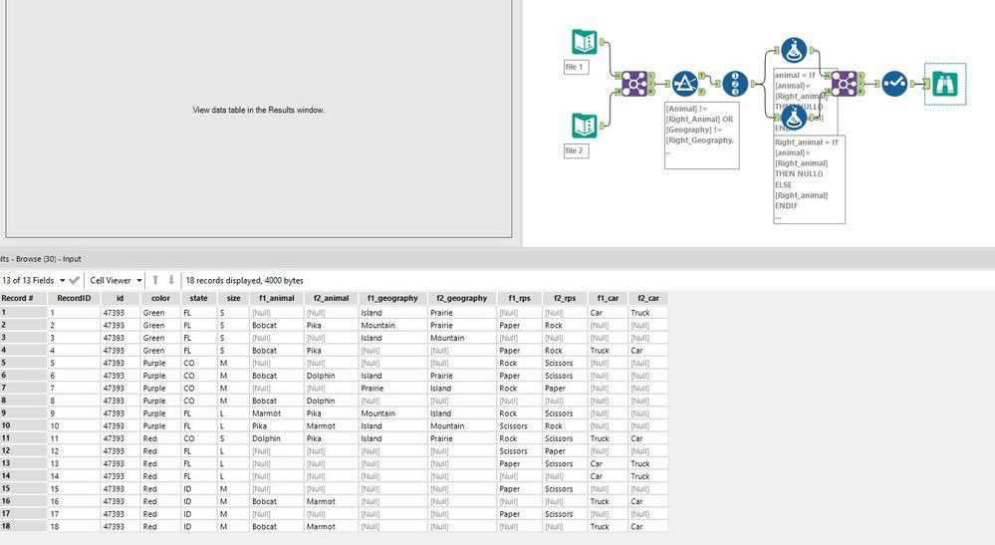Select the row header for record 1
This screenshot has height=545, width=995.
tap(24, 313)
